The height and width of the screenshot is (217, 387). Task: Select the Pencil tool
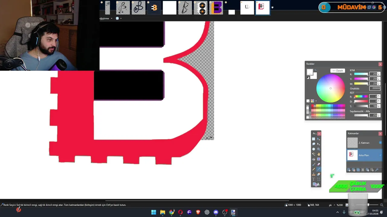click(314, 169)
